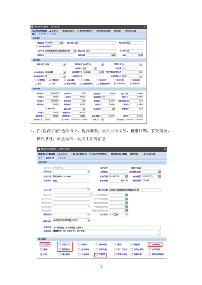The width and height of the screenshot is (202, 285).
Task: Switch to 基本 tab in the lower dialog
Action: [40, 158]
